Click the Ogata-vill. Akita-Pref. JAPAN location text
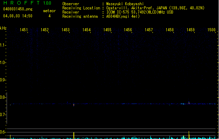 [155, 8]
